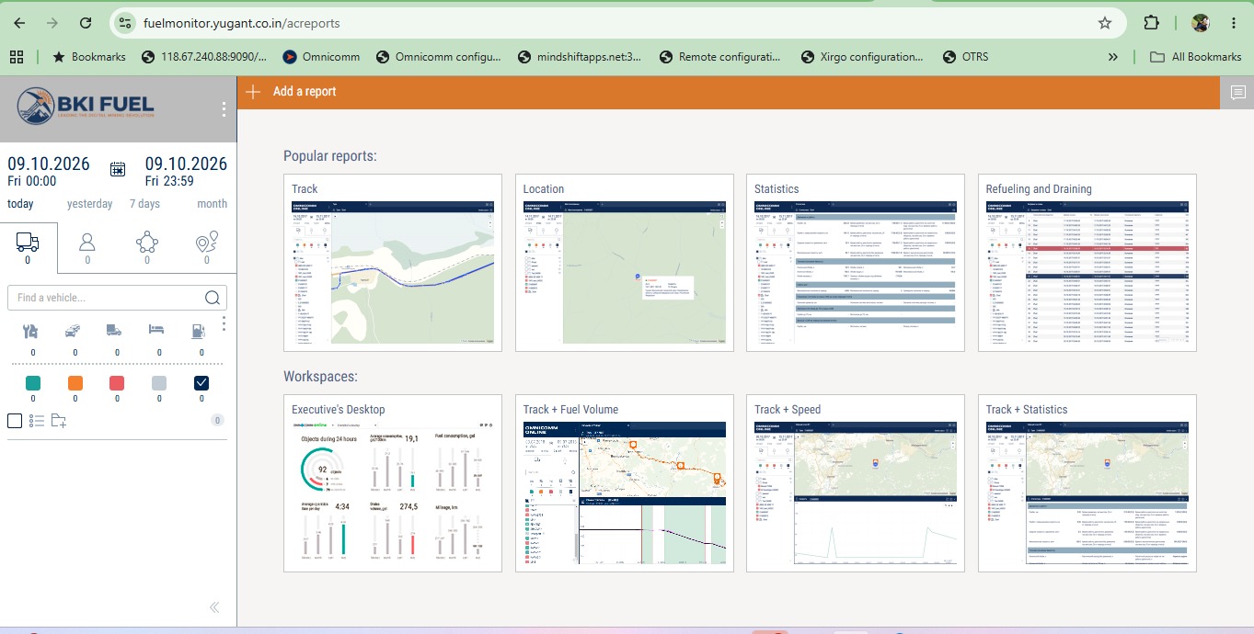Select the orange status color filter

tap(75, 383)
